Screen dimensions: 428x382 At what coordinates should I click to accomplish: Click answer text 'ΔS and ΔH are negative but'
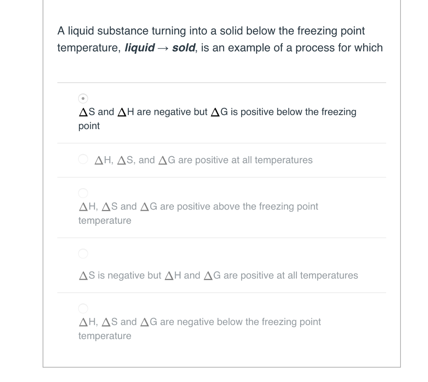143,112
